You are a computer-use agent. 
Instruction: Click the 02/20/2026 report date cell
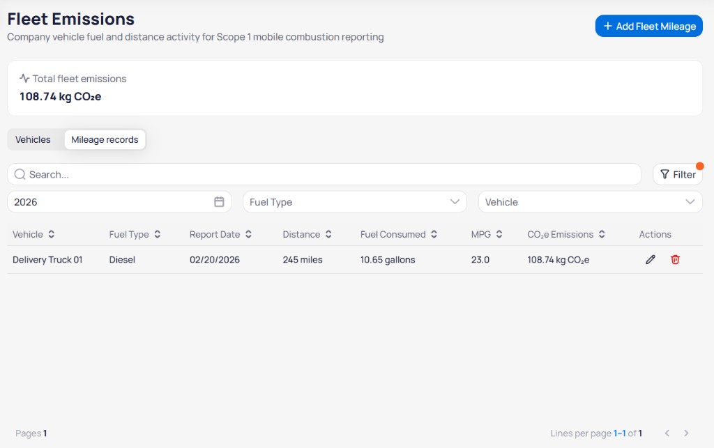[215, 260]
